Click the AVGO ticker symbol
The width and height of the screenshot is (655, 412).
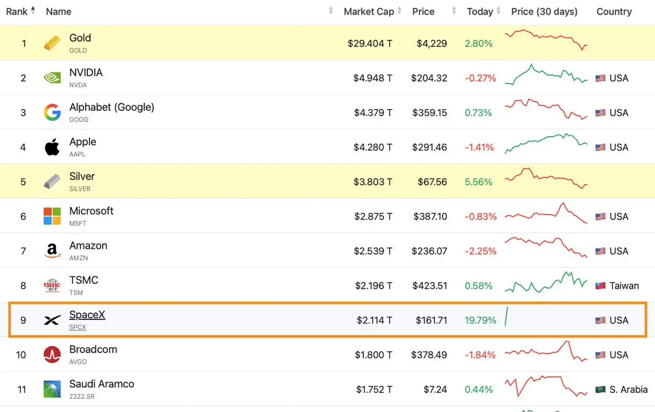pos(78,362)
